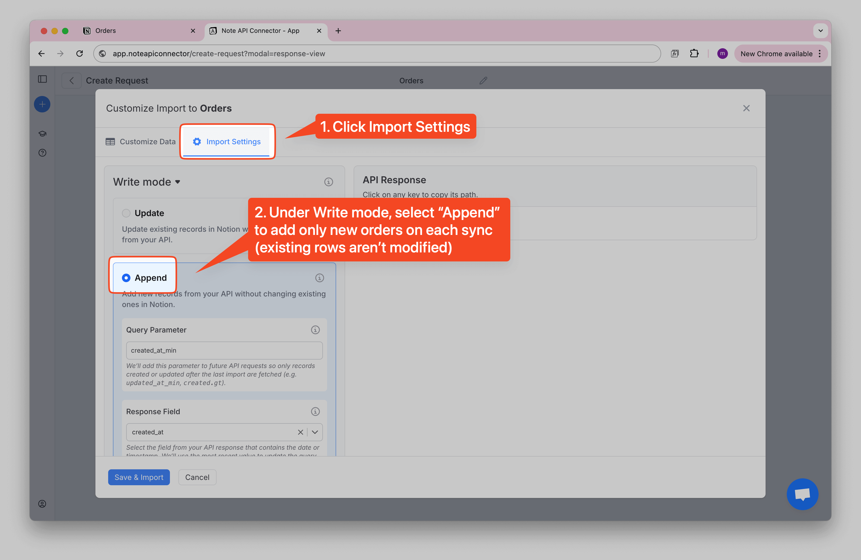861x560 pixels.
Task: Click the Cancel button
Action: click(x=197, y=477)
